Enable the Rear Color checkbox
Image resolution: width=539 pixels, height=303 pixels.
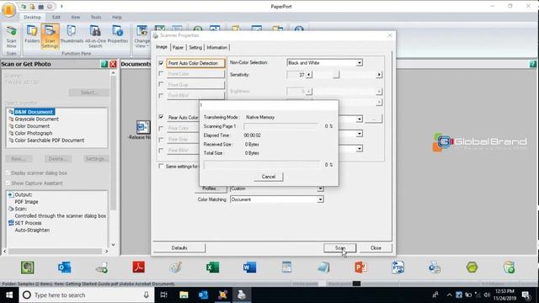[161, 128]
